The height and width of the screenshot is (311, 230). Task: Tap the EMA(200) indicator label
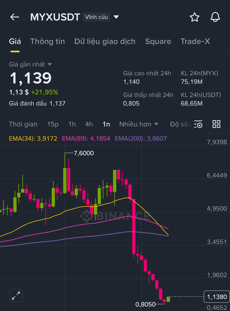click(141, 138)
